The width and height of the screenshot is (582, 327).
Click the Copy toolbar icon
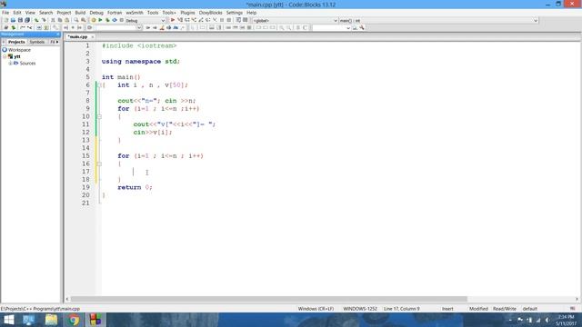(x=60, y=20)
